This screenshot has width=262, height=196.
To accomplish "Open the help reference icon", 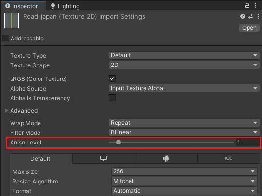I will (243, 16).
